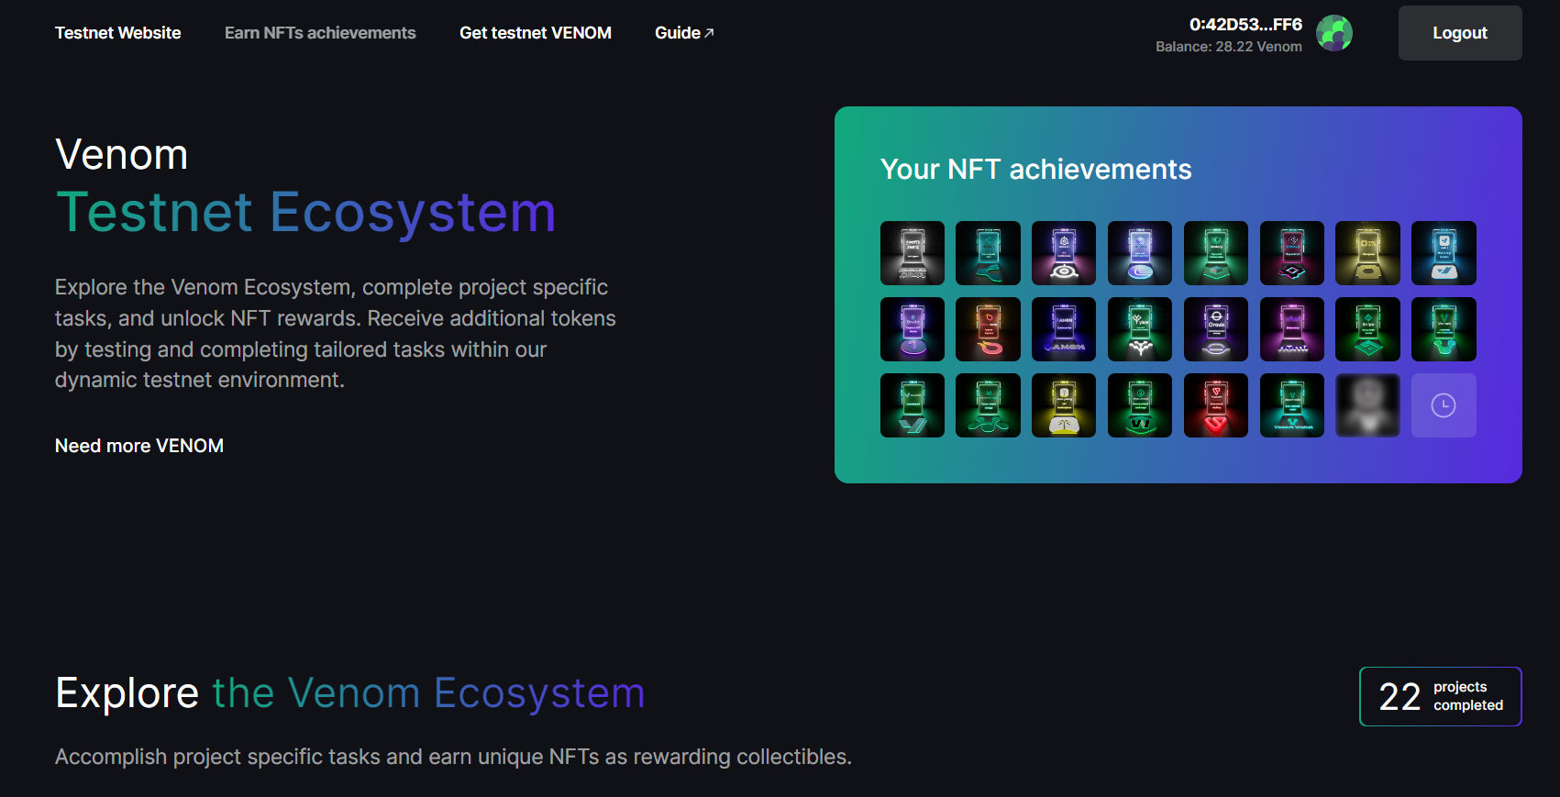Image resolution: width=1560 pixels, height=797 pixels.
Task: Click the white monochrome NFT achievement tile
Action: tap(912, 253)
